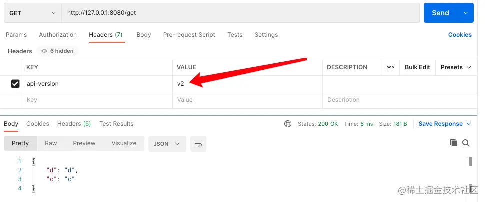Open the response Cookies tab
485x202 pixels.
[x=38, y=124]
